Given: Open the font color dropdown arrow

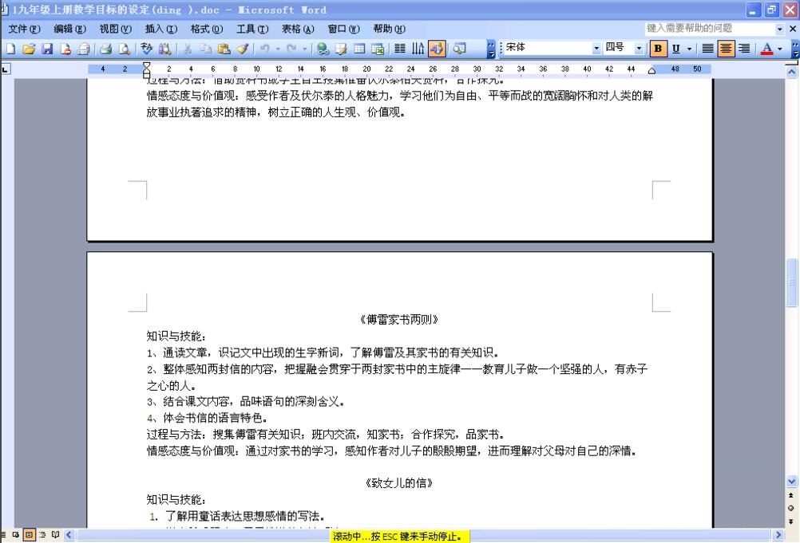Looking at the screenshot, I should pos(780,49).
